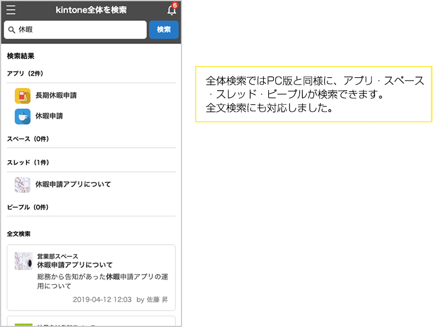Click the coffee cup 休暇申請 app icon

click(23, 116)
